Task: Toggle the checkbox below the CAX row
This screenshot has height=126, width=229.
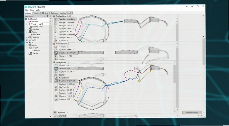Action: point(56,72)
